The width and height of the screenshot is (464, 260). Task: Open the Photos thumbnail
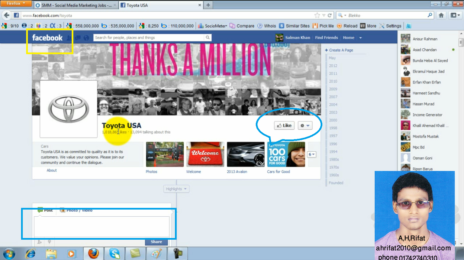click(x=165, y=154)
